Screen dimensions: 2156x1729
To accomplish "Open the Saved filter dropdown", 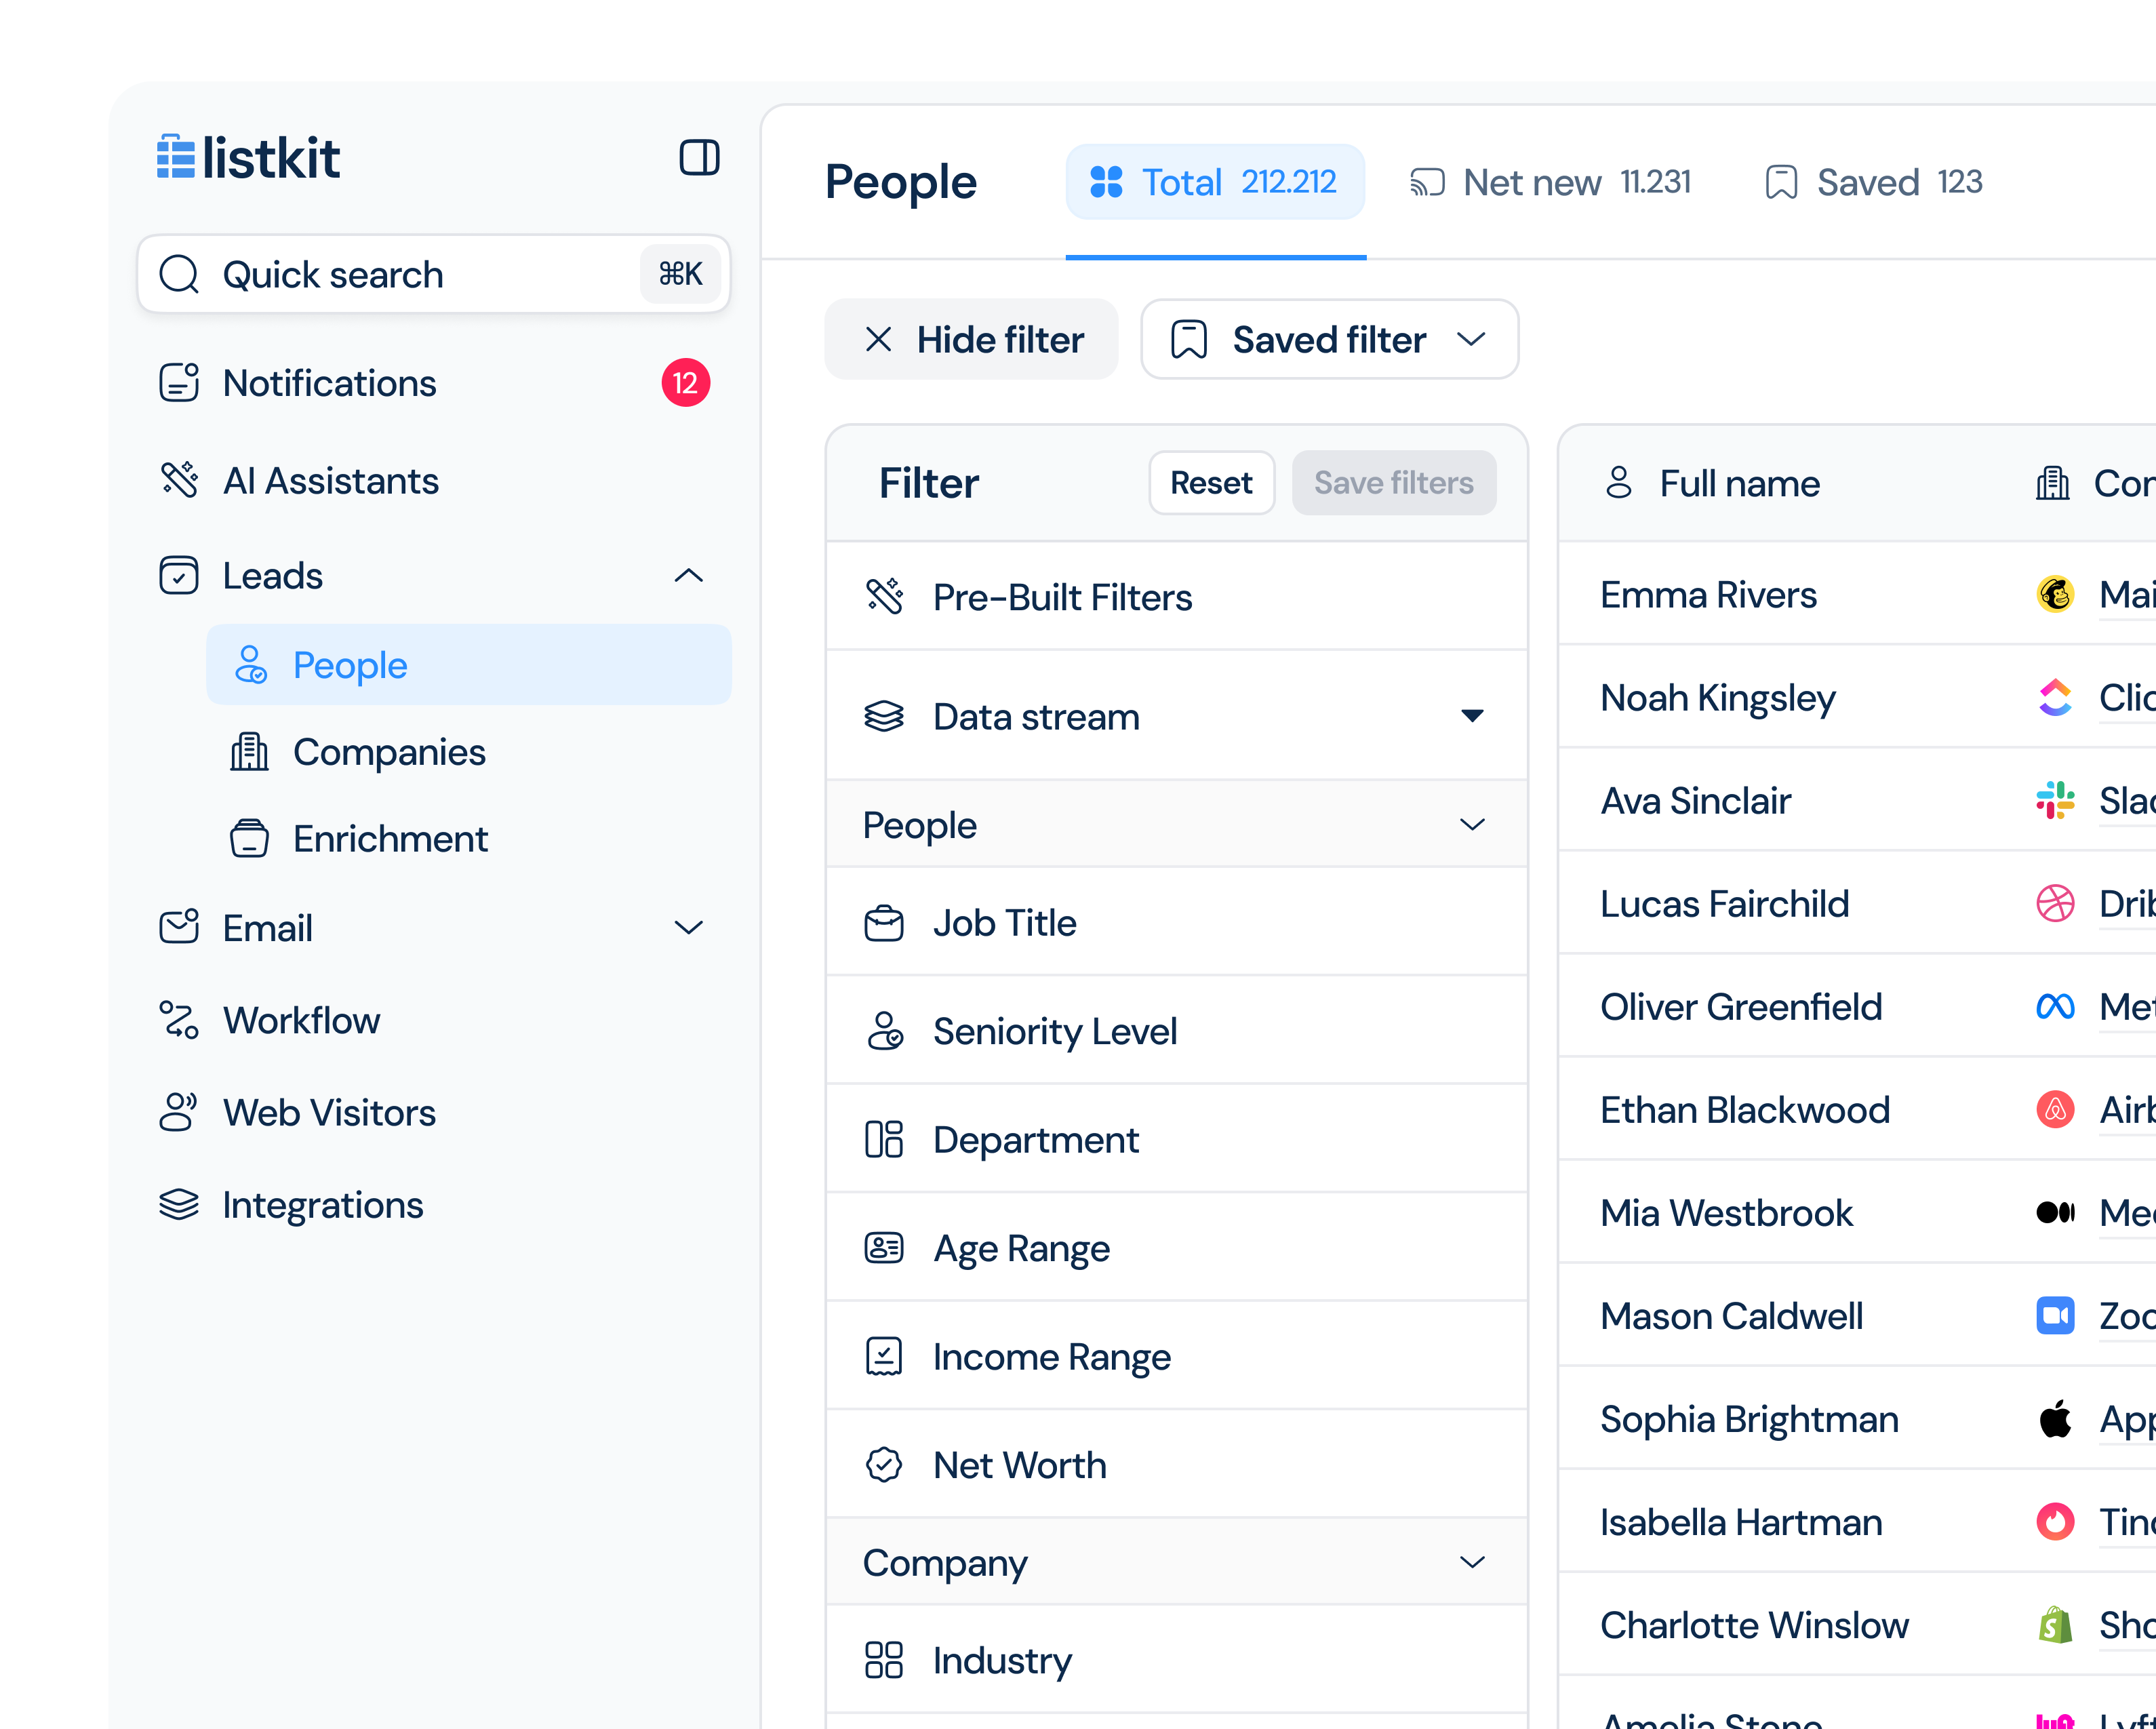I will pyautogui.click(x=1329, y=340).
